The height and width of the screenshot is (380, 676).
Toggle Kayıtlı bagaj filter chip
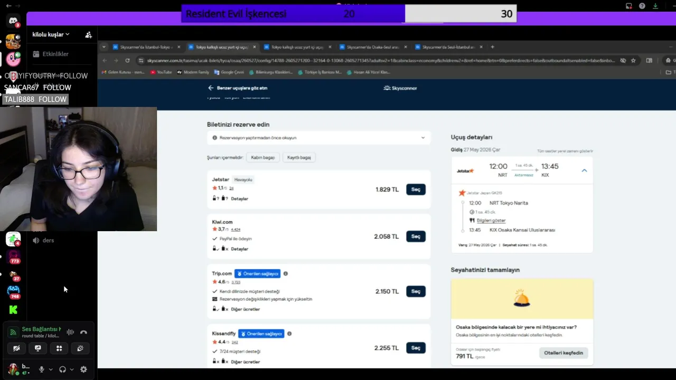click(299, 157)
